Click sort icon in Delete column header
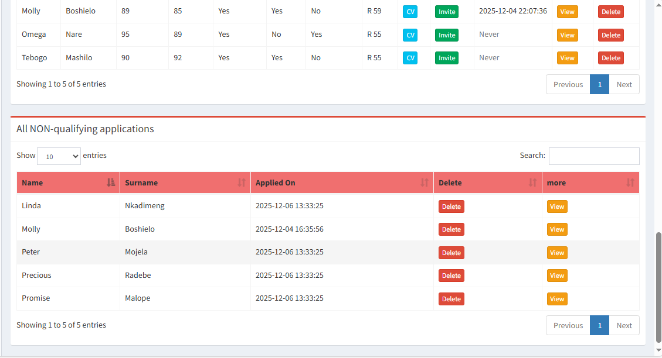 click(x=532, y=183)
